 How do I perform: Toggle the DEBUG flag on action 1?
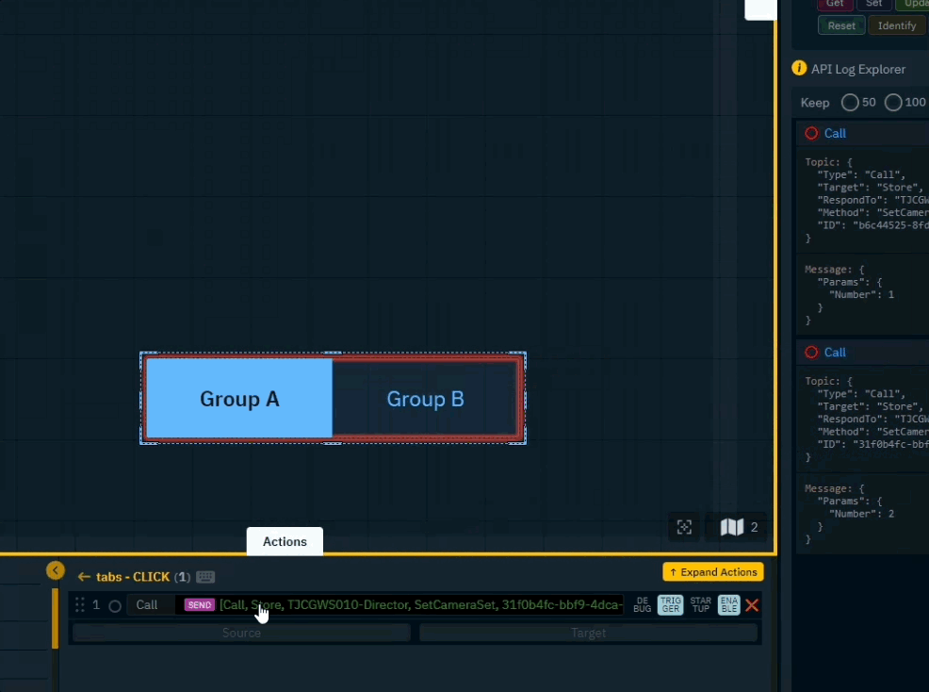pos(642,605)
